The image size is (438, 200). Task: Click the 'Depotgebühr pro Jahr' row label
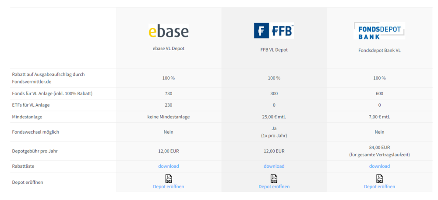[x=35, y=151]
